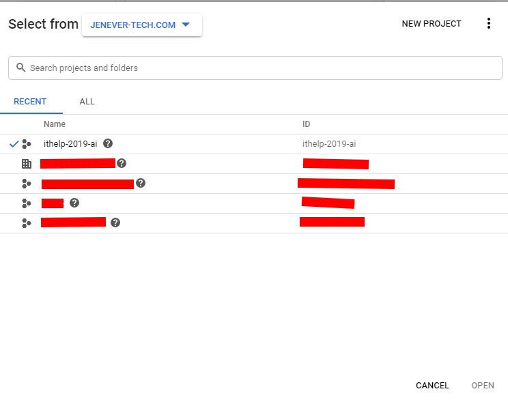Click the Name column header

click(55, 124)
